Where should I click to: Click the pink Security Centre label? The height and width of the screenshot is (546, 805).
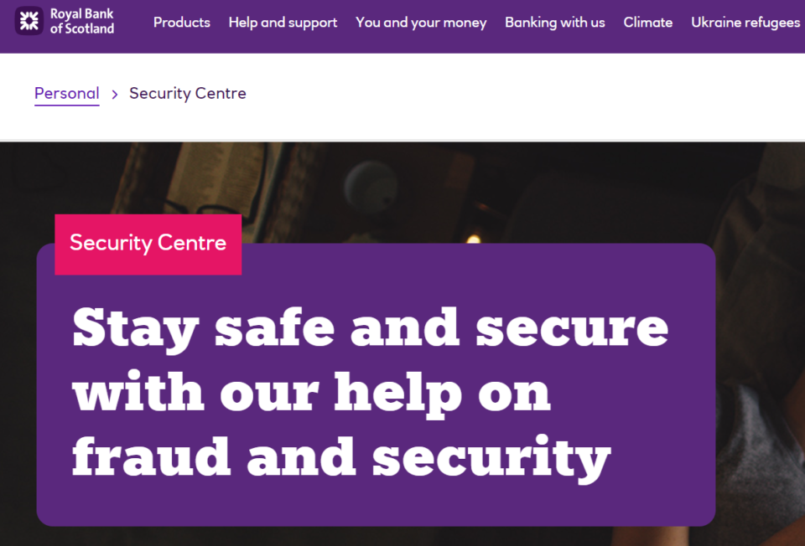pos(148,244)
